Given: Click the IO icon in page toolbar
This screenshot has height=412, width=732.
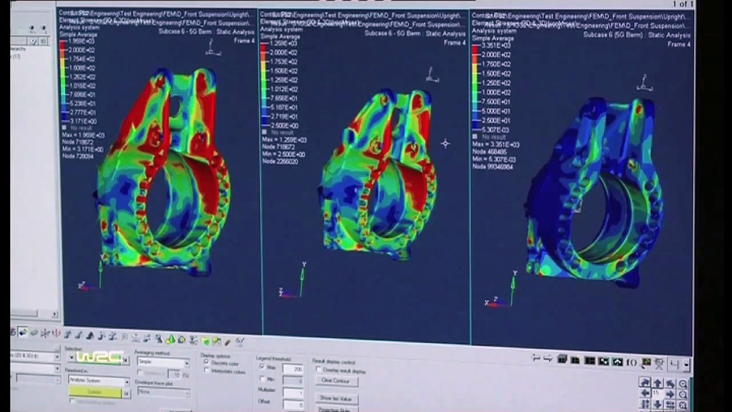Looking at the screenshot, I should [x=631, y=362].
